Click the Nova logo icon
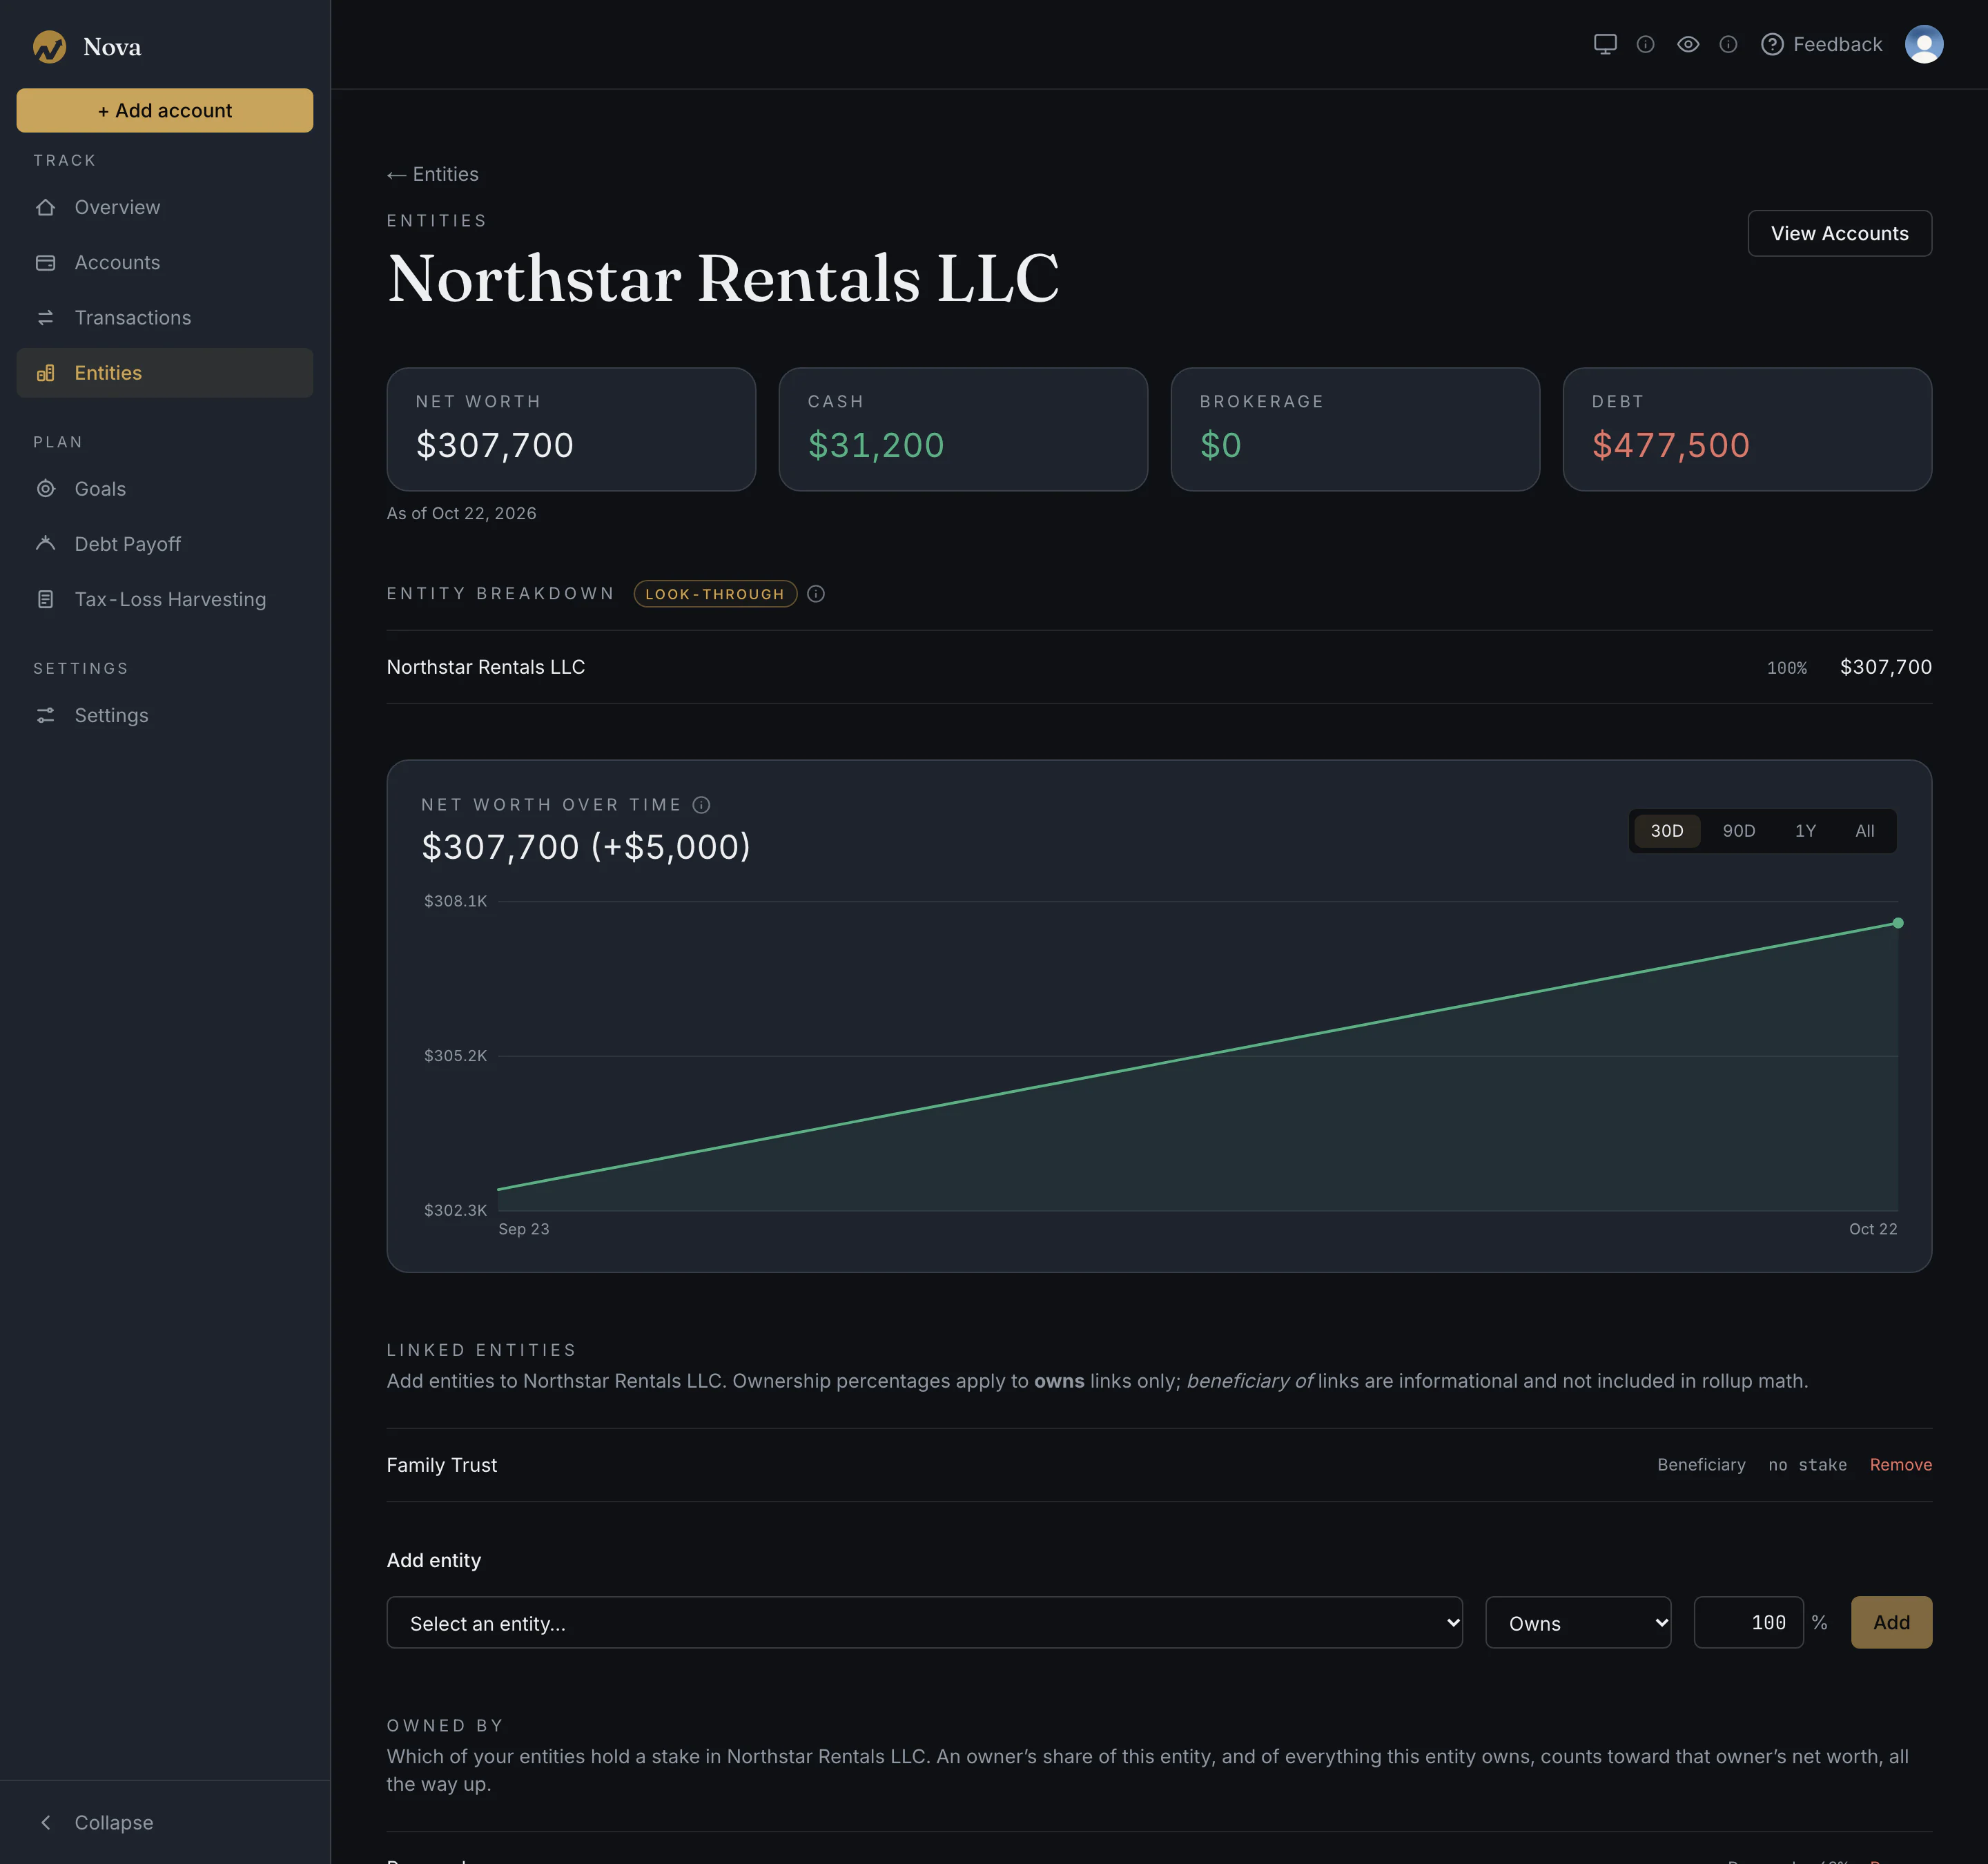Image resolution: width=1988 pixels, height=1864 pixels. pyautogui.click(x=49, y=46)
